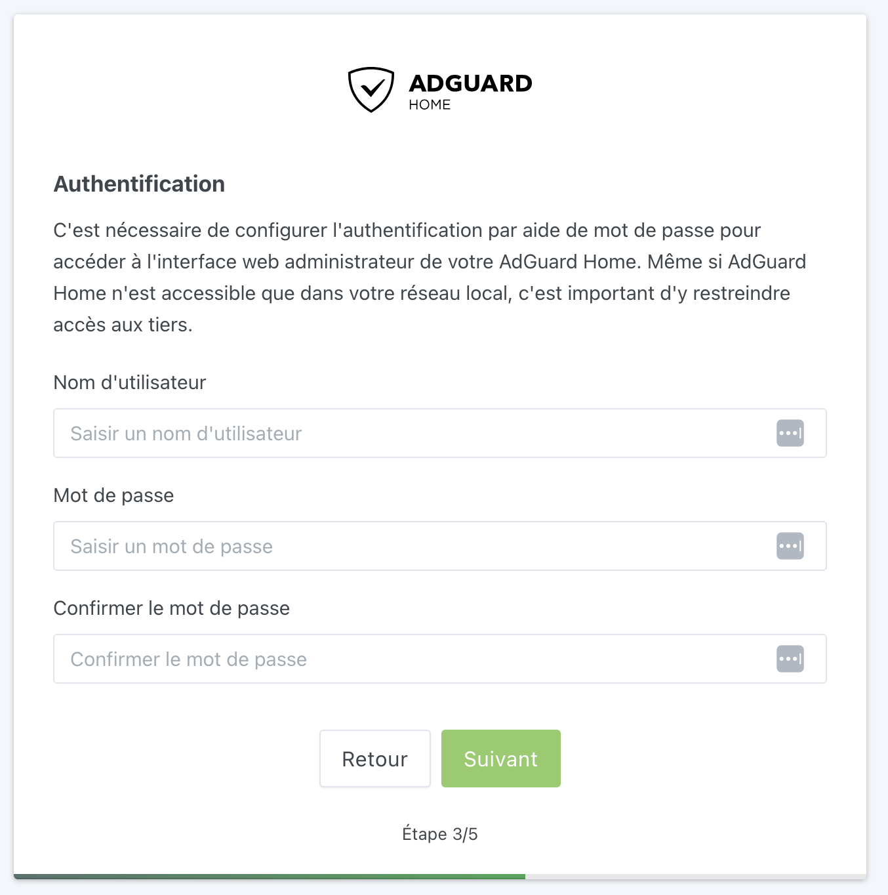Click the authentication description paragraph
888x895 pixels.
[x=430, y=278]
